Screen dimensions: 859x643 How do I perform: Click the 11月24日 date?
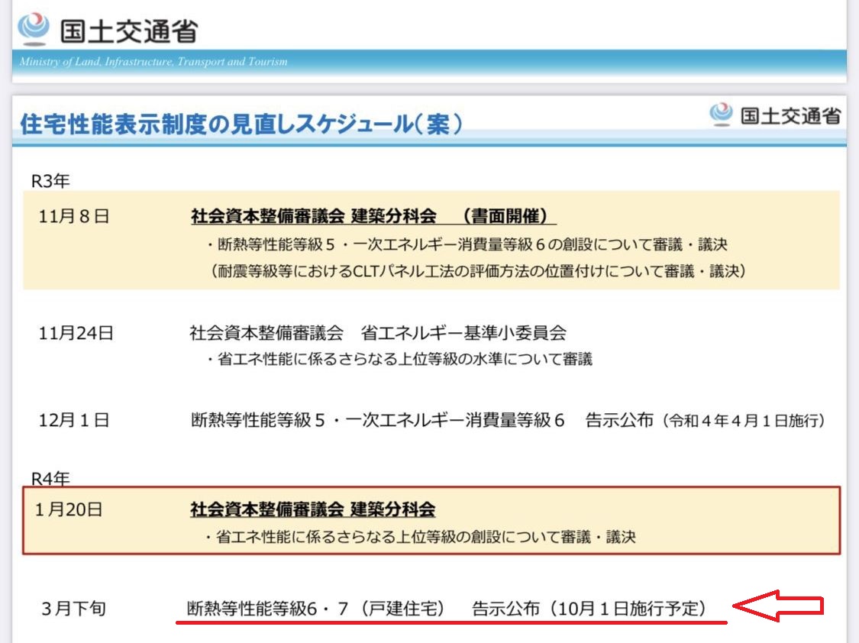pyautogui.click(x=76, y=333)
